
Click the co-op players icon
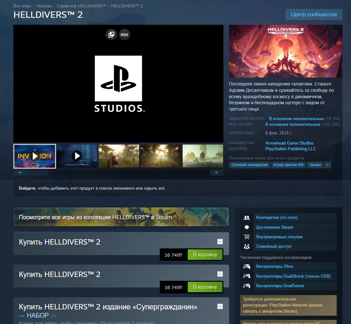247,217
